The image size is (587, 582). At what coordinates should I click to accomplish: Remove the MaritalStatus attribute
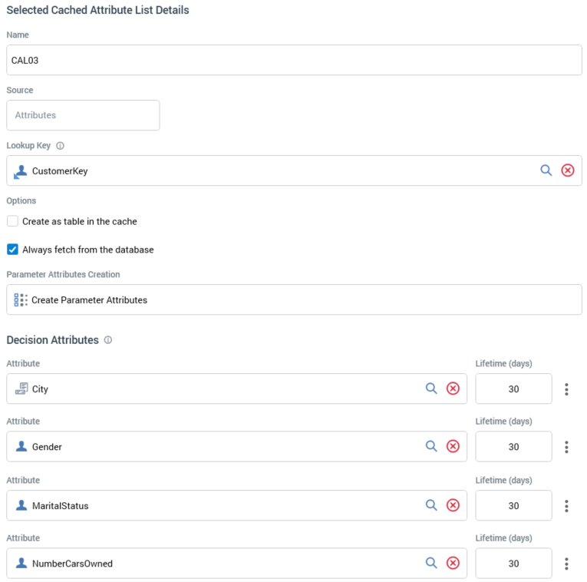453,505
